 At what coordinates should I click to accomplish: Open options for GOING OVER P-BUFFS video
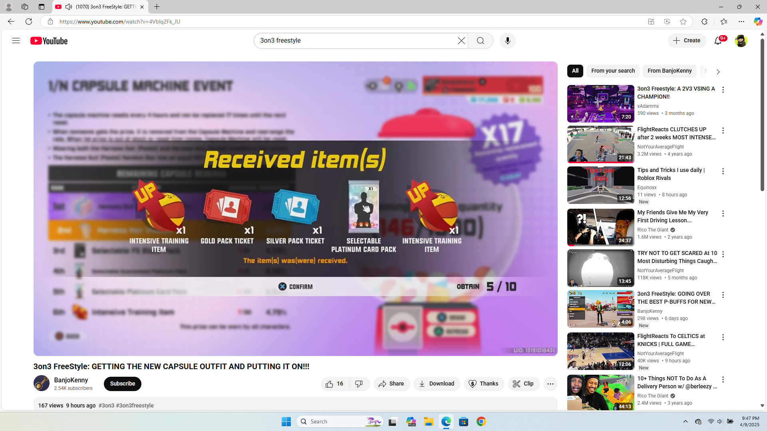723,295
